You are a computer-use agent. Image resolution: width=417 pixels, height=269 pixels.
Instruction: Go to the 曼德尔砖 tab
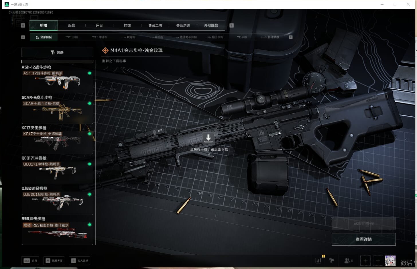coord(183,25)
